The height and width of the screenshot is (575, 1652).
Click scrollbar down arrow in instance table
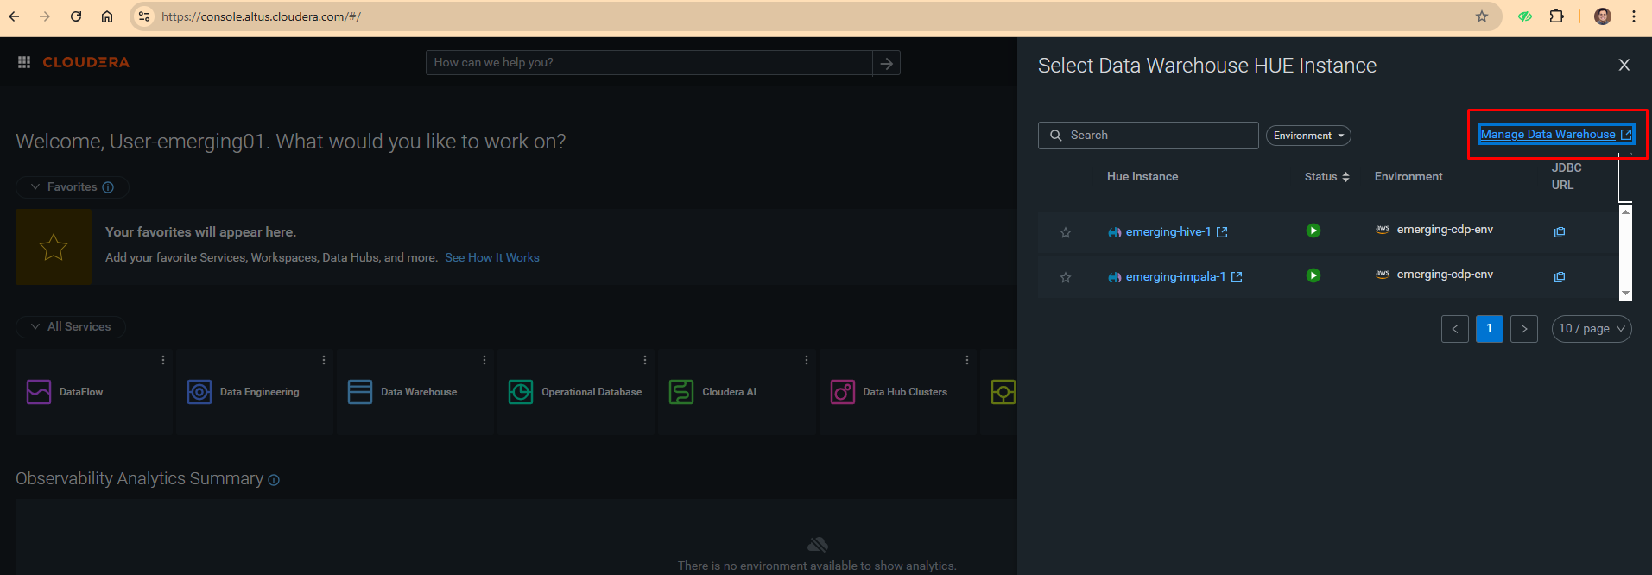(x=1625, y=294)
